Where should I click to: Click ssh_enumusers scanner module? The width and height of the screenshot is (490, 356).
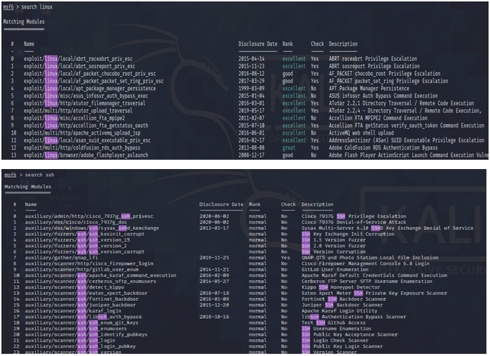click(x=76, y=329)
